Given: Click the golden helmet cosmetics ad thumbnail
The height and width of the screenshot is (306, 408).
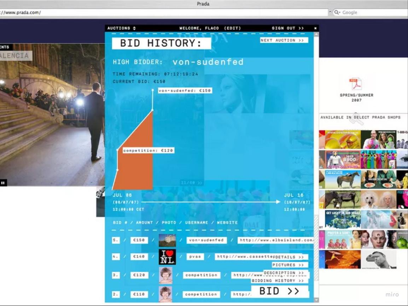Looking at the screenshot, I should point(343,140).
